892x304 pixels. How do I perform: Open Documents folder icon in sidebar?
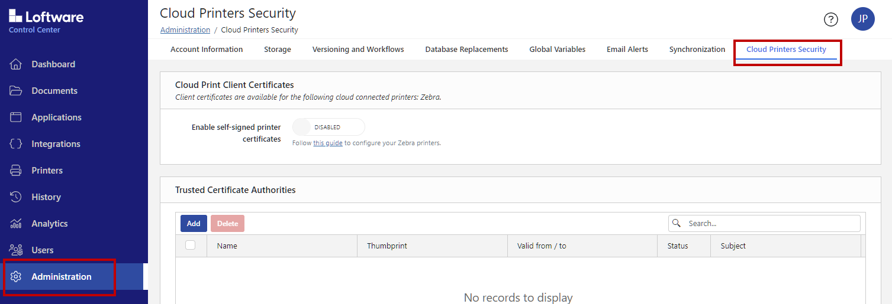16,91
